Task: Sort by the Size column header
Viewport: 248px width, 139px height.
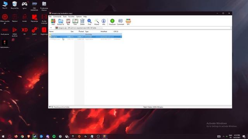Action: point(72,32)
